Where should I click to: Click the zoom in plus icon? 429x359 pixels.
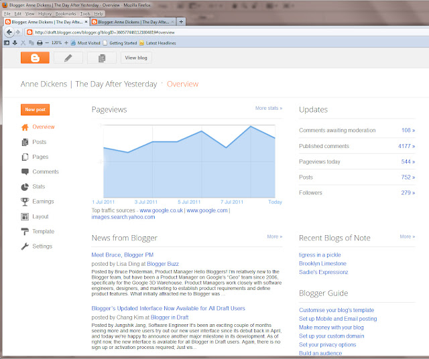(x=66, y=43)
